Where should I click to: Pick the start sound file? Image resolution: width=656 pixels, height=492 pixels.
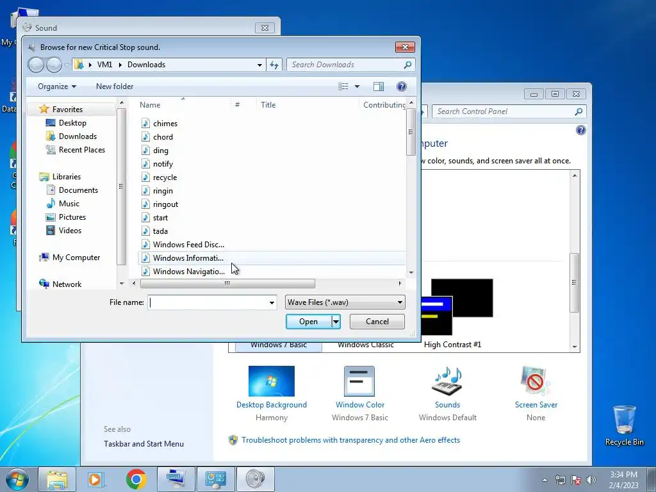(x=160, y=218)
